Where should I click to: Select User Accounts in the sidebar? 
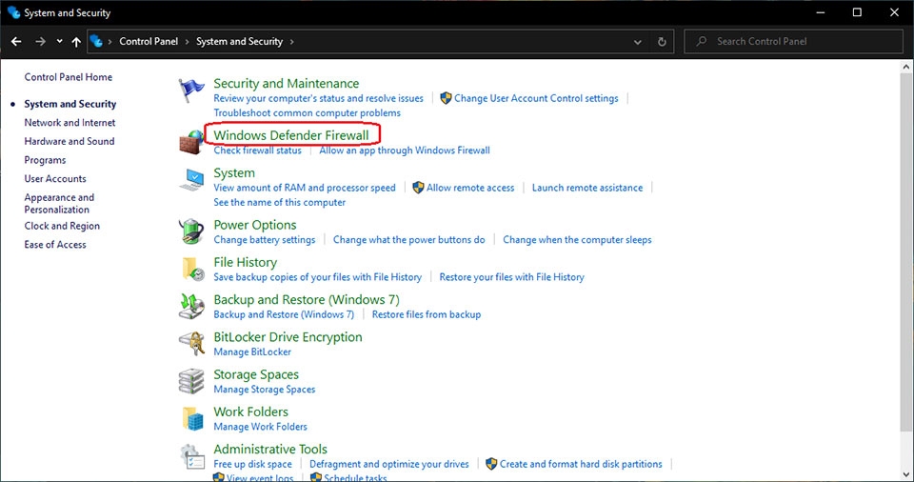tap(55, 179)
